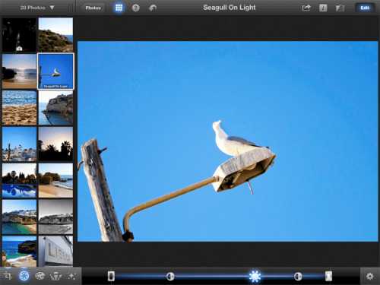
Task: Tap the Share arrow icon
Action: [306, 8]
